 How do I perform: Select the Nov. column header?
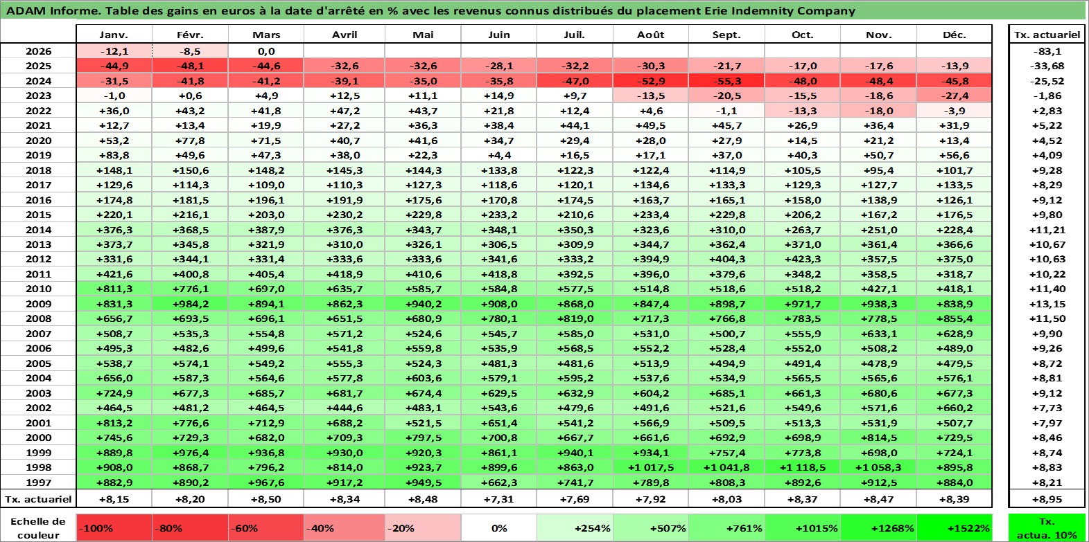[x=878, y=35]
